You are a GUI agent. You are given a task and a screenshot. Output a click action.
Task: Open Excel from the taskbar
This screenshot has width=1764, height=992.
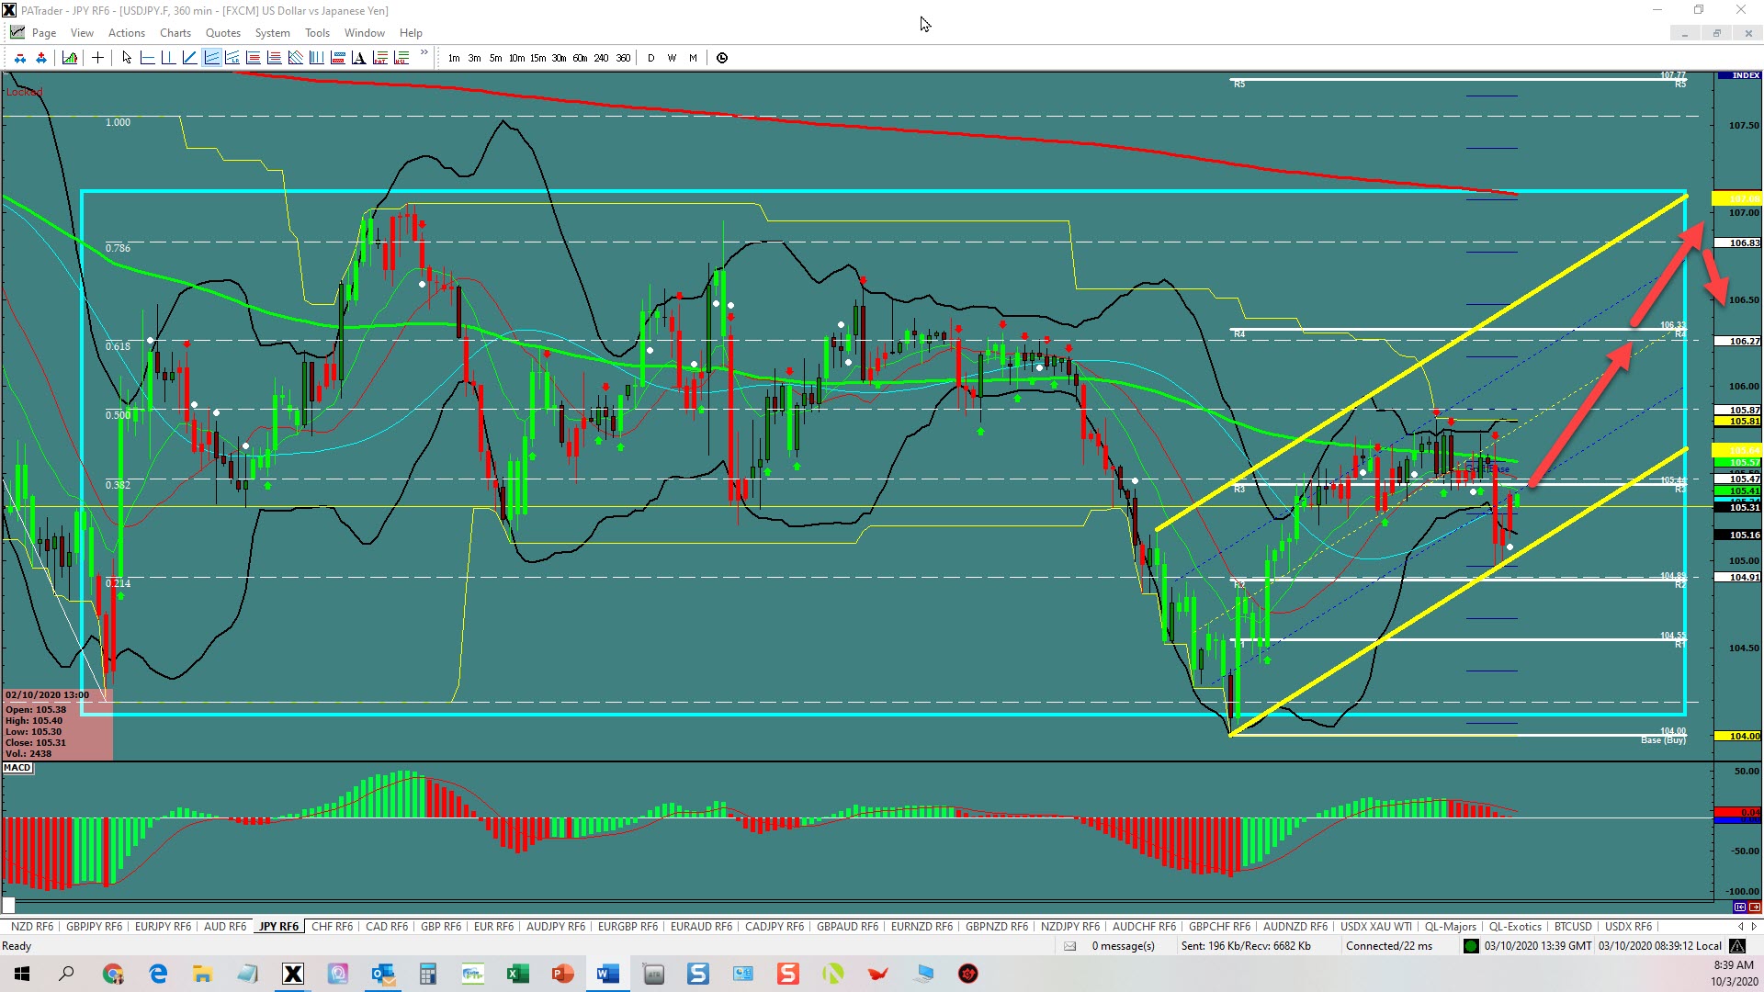tap(517, 974)
